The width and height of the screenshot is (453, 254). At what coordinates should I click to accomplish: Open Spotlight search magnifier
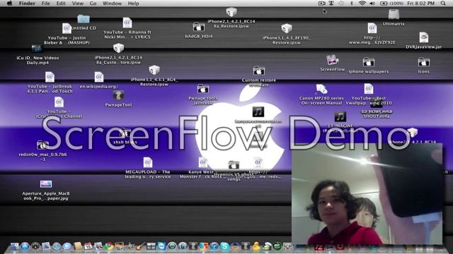(443, 3)
